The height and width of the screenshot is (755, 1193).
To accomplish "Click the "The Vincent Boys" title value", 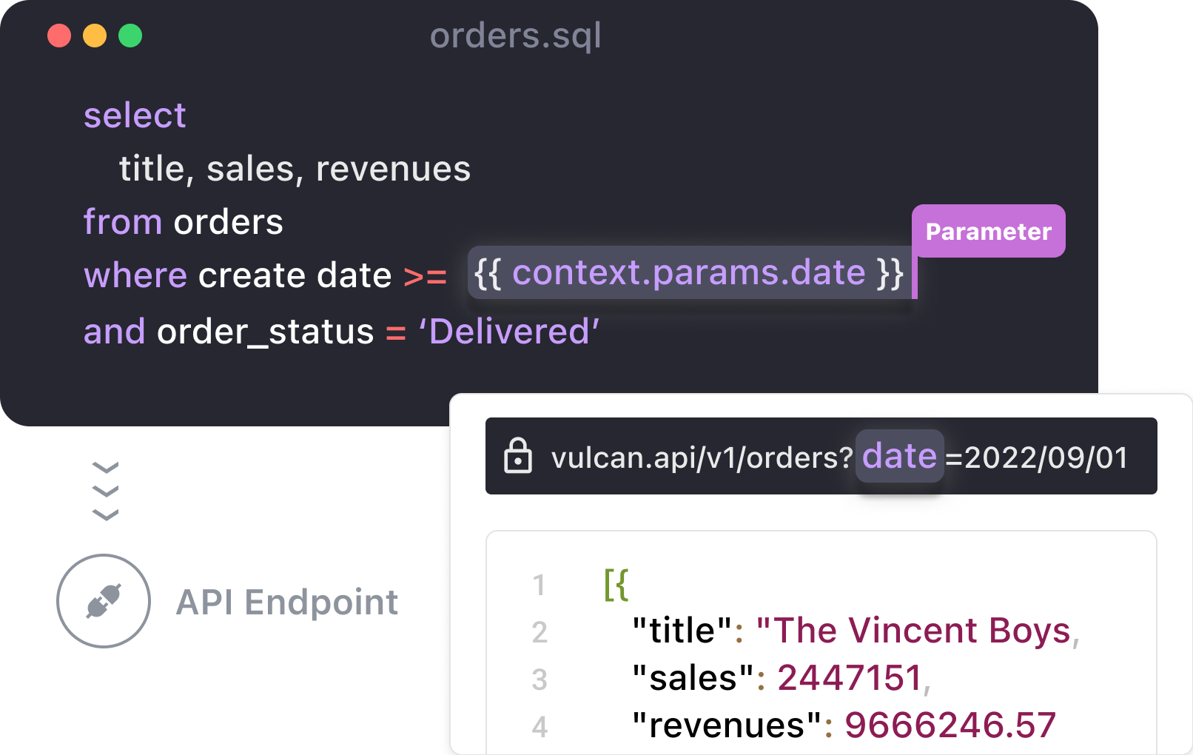I will [x=914, y=631].
